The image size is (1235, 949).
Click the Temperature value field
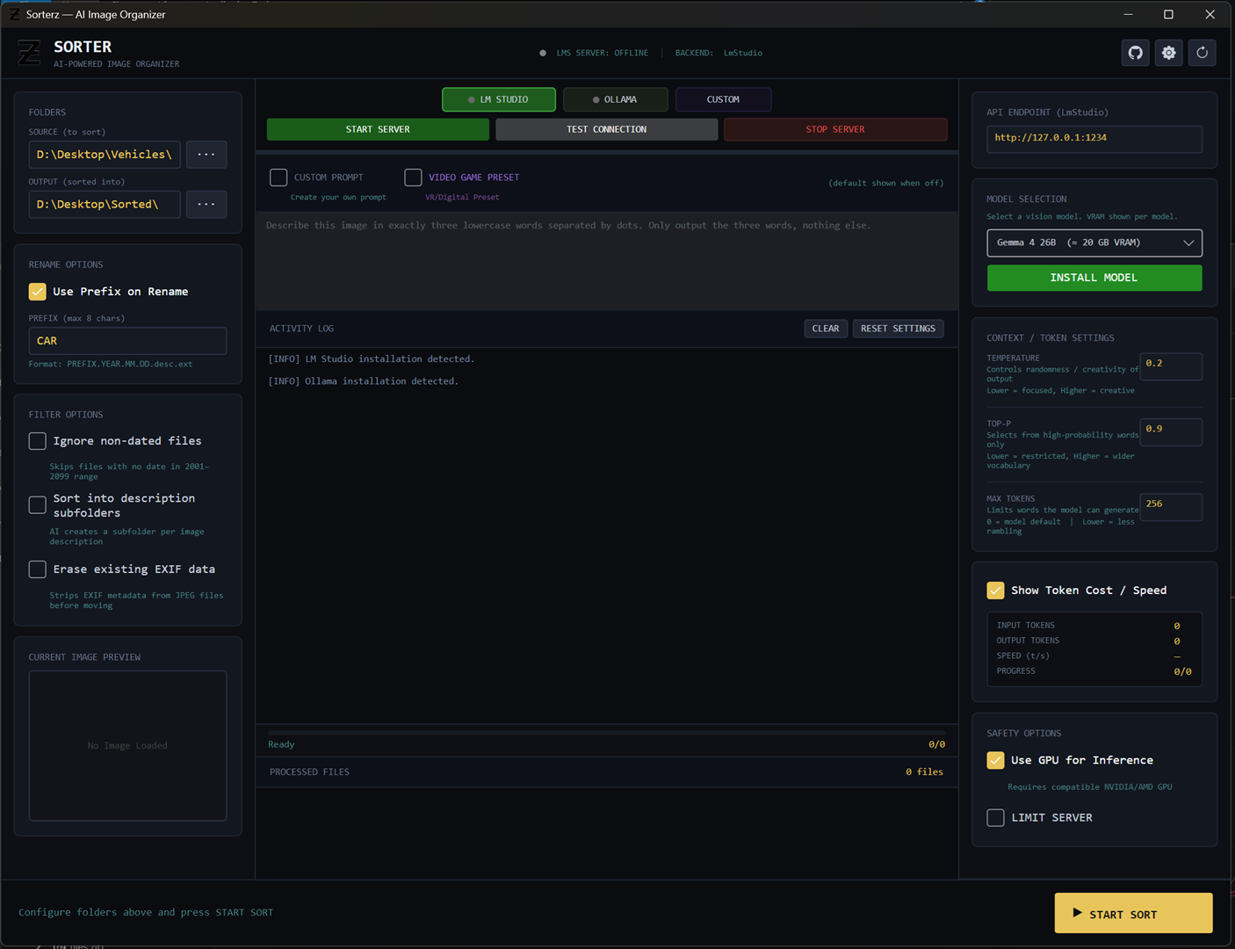click(x=1171, y=366)
